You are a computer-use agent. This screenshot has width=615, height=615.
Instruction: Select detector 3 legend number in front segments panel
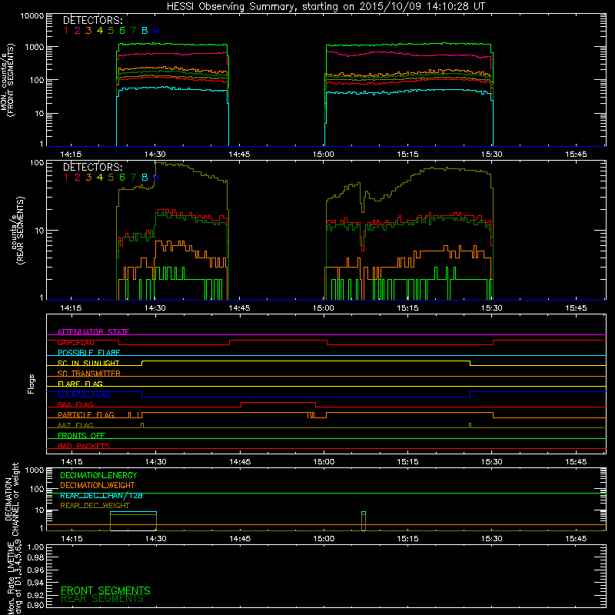coord(88,31)
